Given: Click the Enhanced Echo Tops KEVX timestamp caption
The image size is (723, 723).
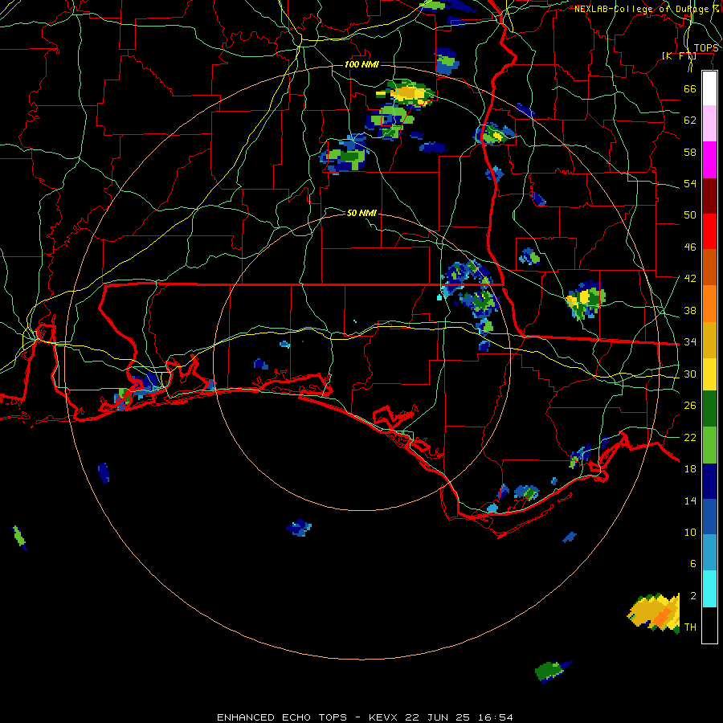Looking at the screenshot, I should (x=365, y=717).
